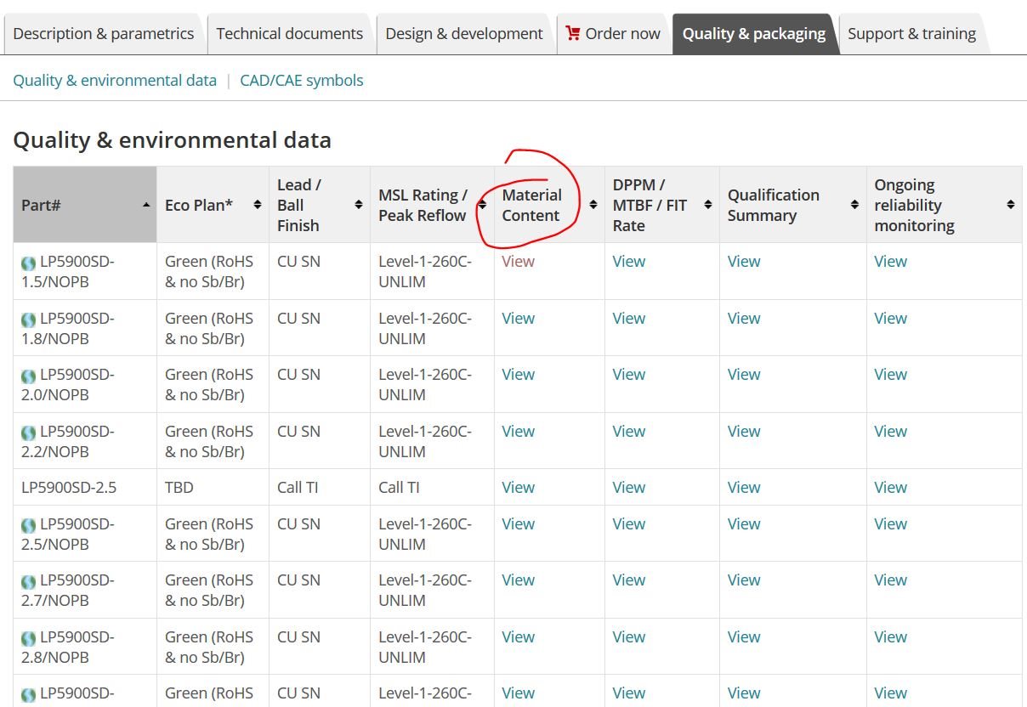View Material Content for LP5900SD-2.2/NOPB
Screen dimensions: 1027x707
(518, 432)
